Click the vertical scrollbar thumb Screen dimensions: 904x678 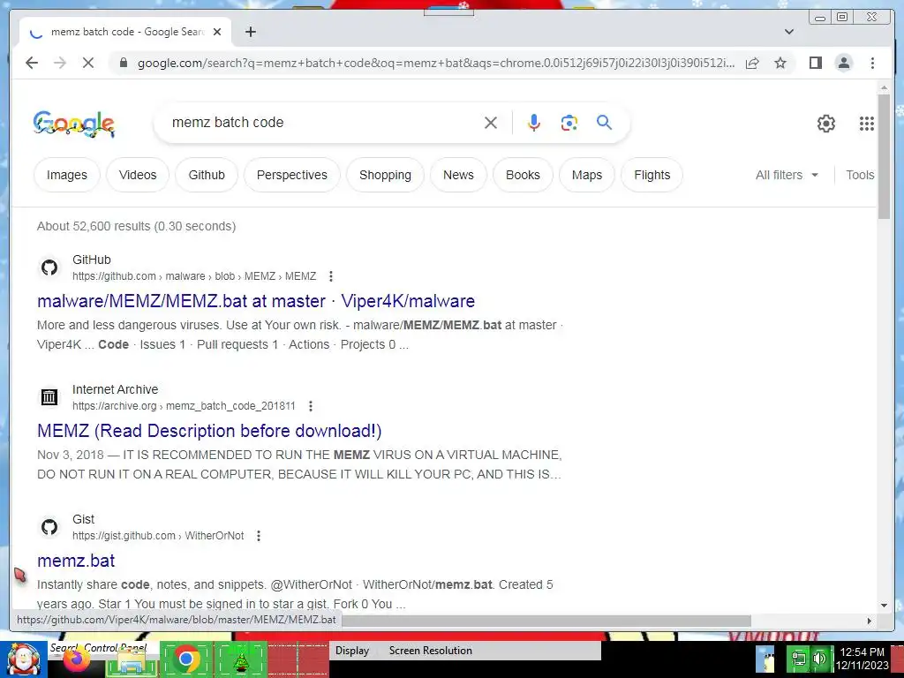(x=884, y=155)
